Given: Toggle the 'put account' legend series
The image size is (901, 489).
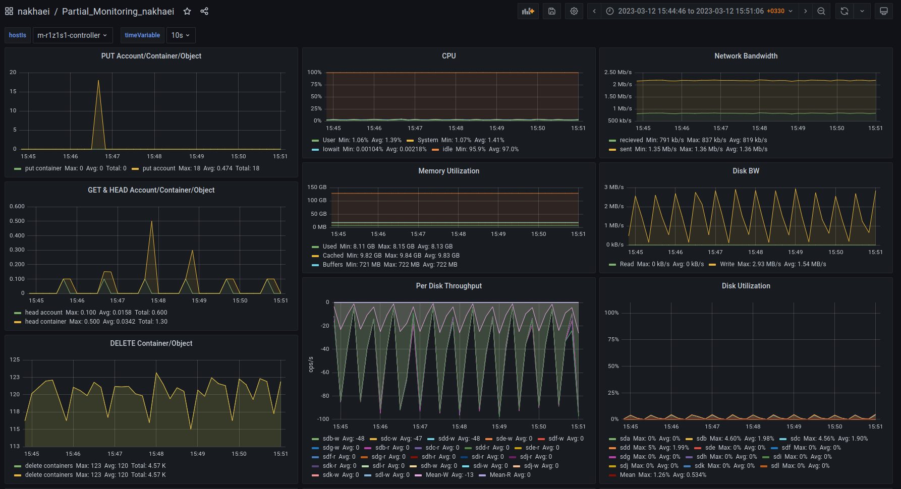Looking at the screenshot, I should tap(158, 168).
